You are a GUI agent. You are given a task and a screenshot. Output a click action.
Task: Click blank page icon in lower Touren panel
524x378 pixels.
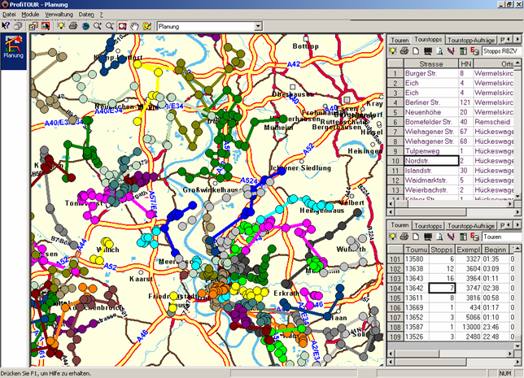(416, 237)
